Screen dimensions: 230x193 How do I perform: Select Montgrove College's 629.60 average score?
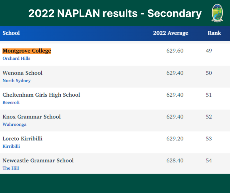click(175, 51)
